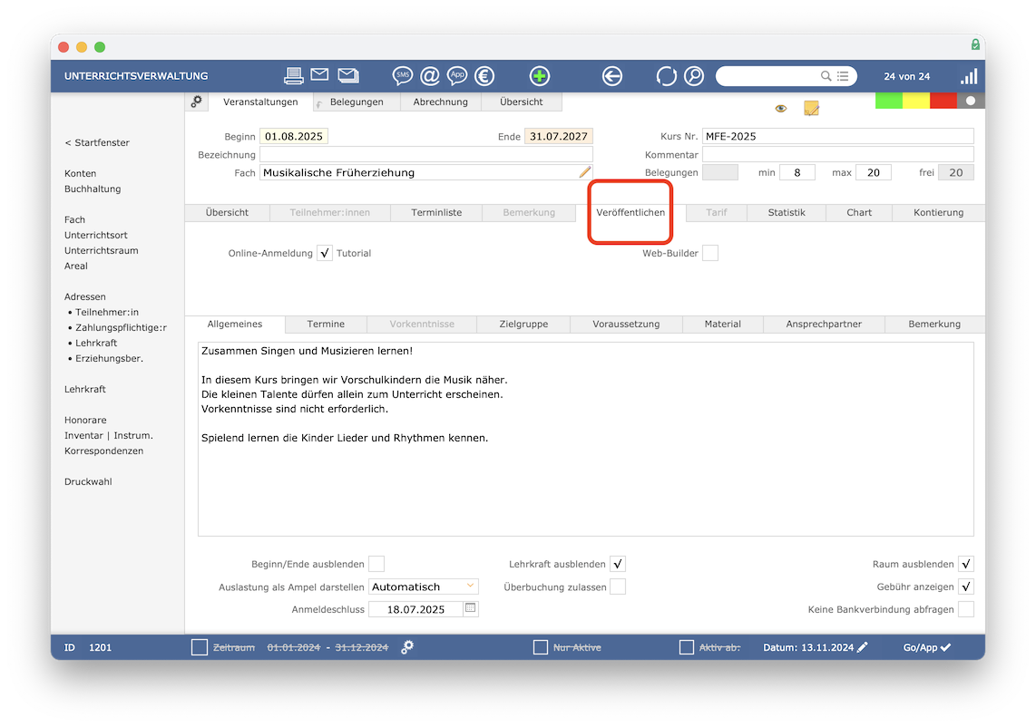Viewport: 1036px width, 727px height.
Task: Check Beginn/Ende ausblenden
Action: [x=376, y=564]
